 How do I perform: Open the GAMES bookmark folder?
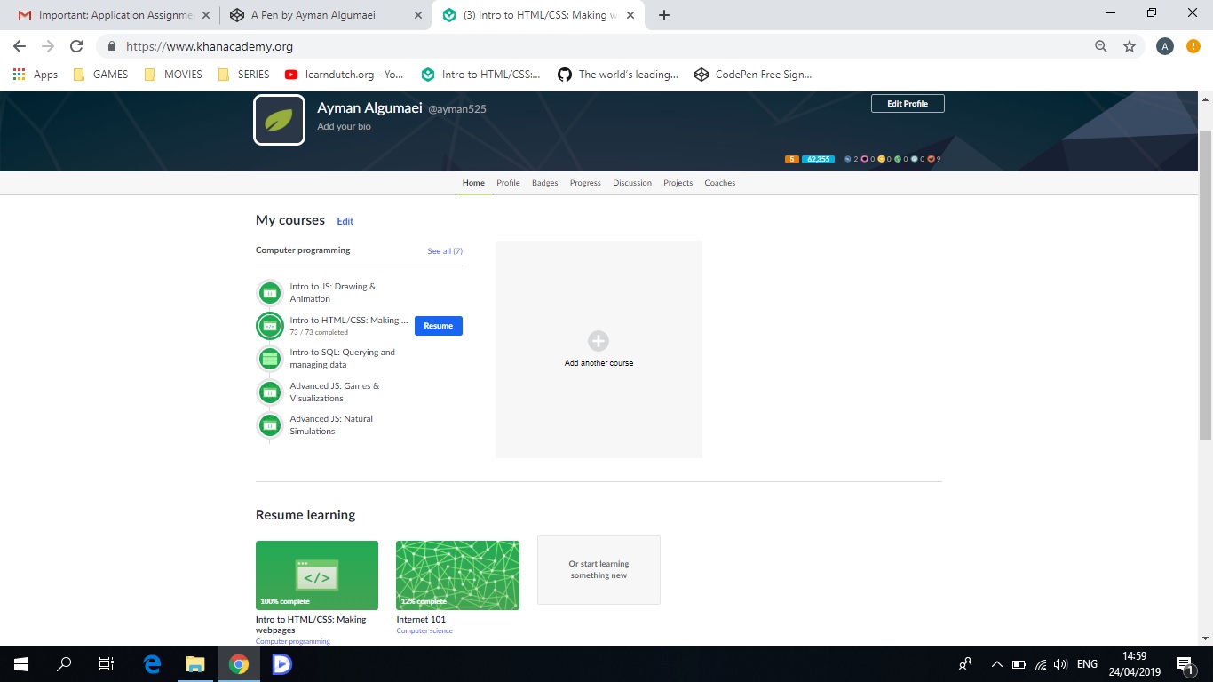(100, 75)
